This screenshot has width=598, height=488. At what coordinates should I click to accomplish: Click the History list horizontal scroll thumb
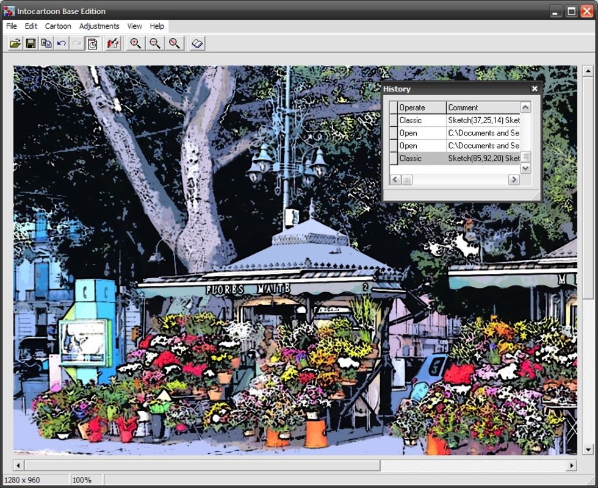(407, 179)
